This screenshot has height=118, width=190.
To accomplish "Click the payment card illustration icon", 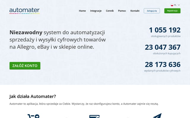I will (x=95, y=117).
